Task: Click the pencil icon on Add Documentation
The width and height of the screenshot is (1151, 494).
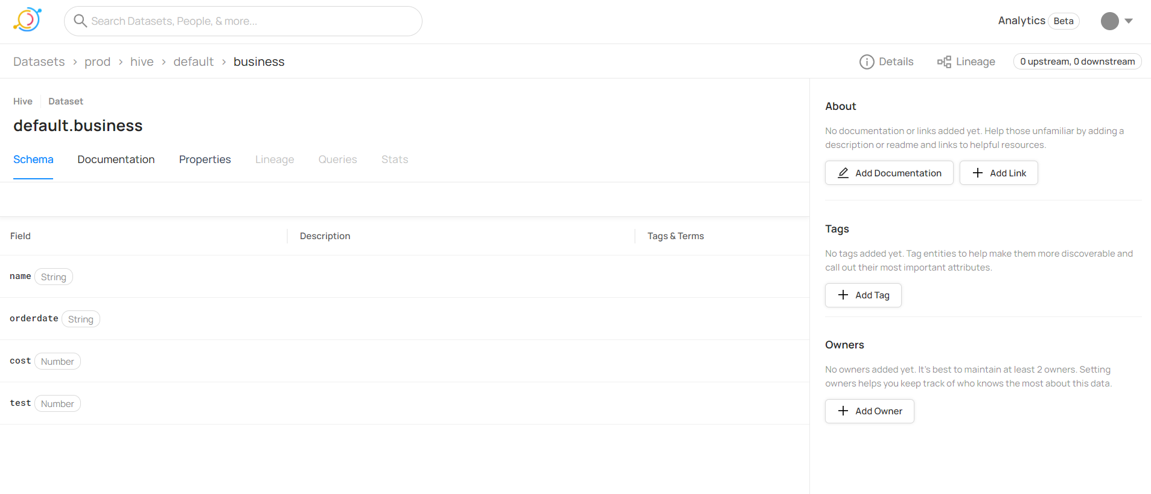Action: pyautogui.click(x=843, y=173)
